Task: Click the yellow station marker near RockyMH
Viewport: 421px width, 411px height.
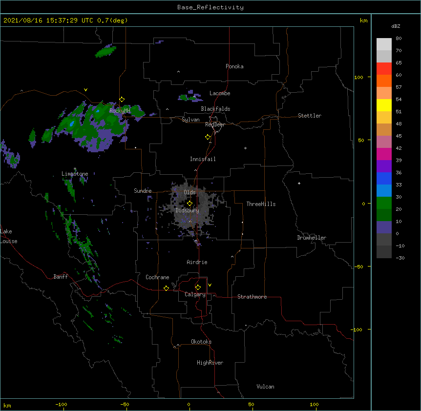Action: [x=122, y=99]
